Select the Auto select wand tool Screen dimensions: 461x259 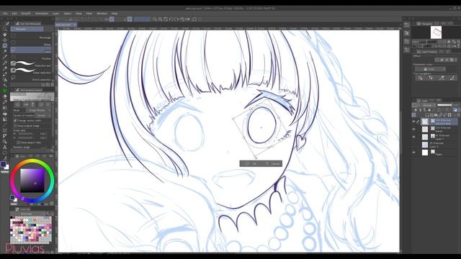tap(5, 51)
